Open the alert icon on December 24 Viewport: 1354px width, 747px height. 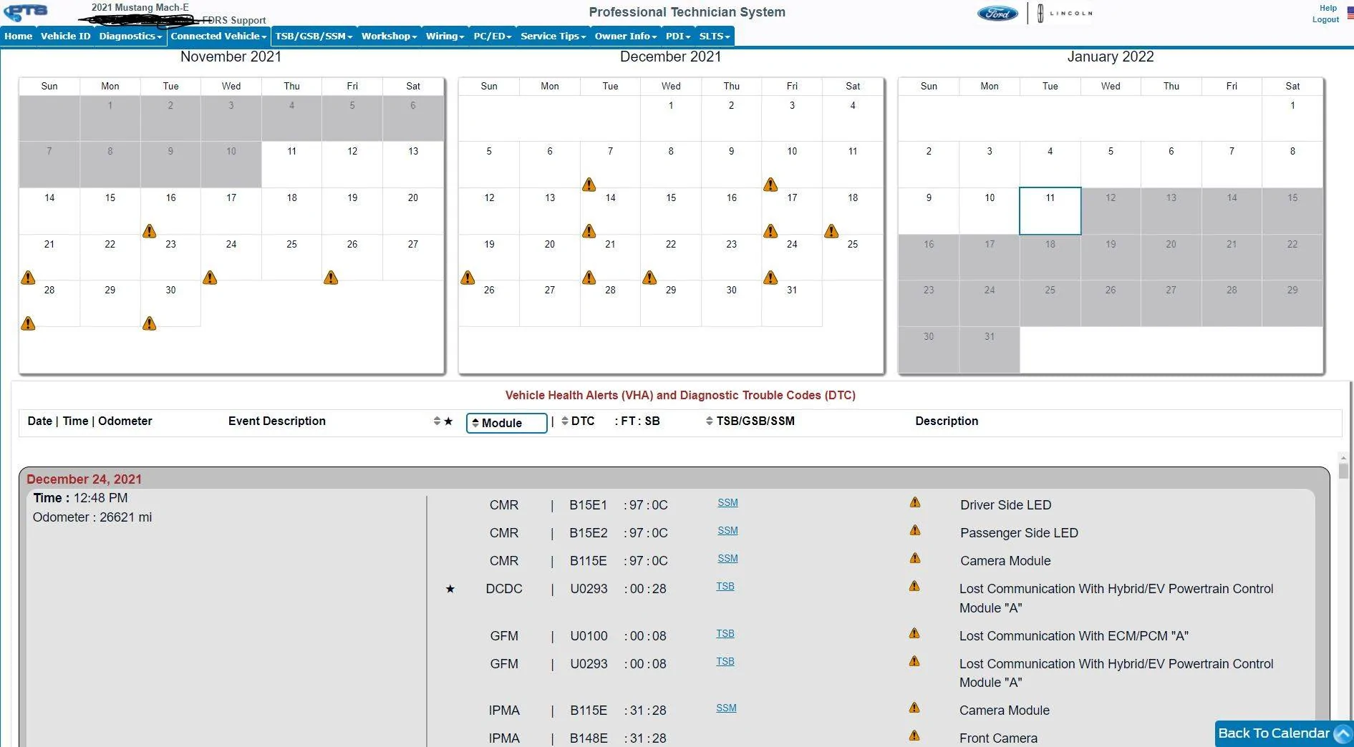[x=770, y=278]
